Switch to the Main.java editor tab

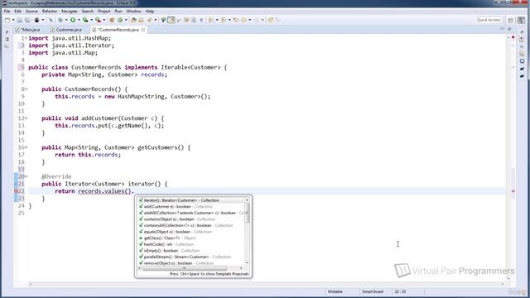click(28, 30)
